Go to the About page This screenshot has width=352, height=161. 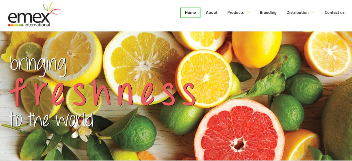(x=211, y=13)
